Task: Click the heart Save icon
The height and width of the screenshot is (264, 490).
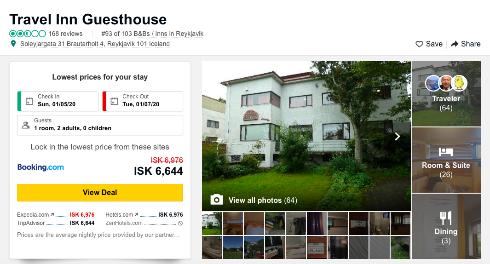Action: [x=419, y=44]
